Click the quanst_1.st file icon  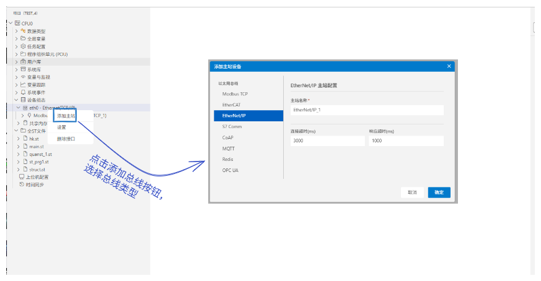click(25, 153)
